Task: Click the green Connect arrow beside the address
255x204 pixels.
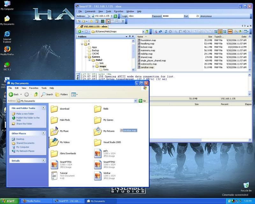Action: [115, 16]
